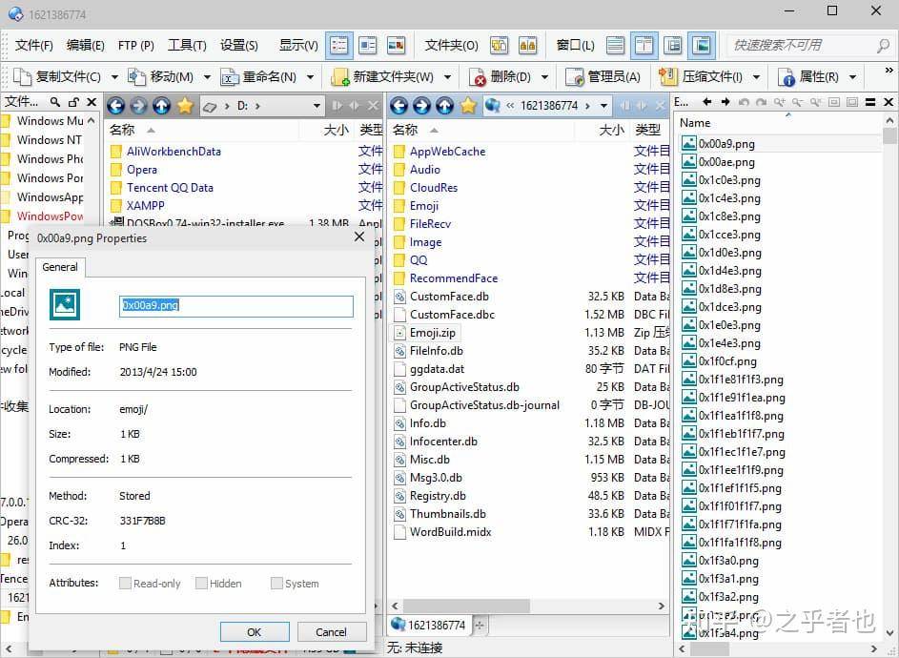Click the Delete (删除) toolbar icon
Viewport: 899px width, 658px height.
pos(477,77)
